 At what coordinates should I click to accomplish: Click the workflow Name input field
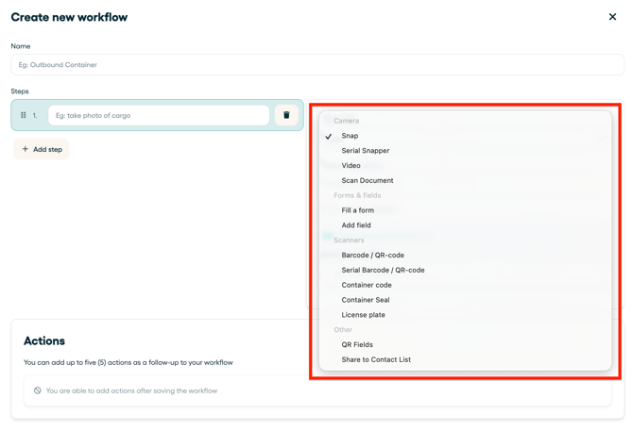coord(317,64)
